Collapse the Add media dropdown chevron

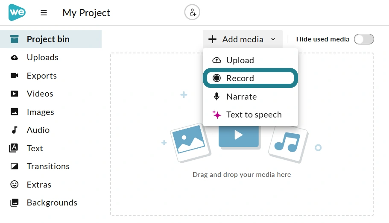[x=273, y=39]
